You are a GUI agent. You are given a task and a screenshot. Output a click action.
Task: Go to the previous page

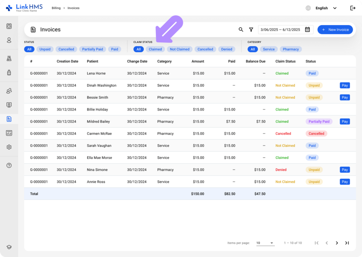(x=327, y=243)
